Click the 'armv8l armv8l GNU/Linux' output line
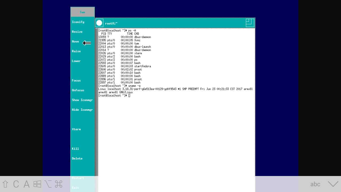 tap(116, 92)
